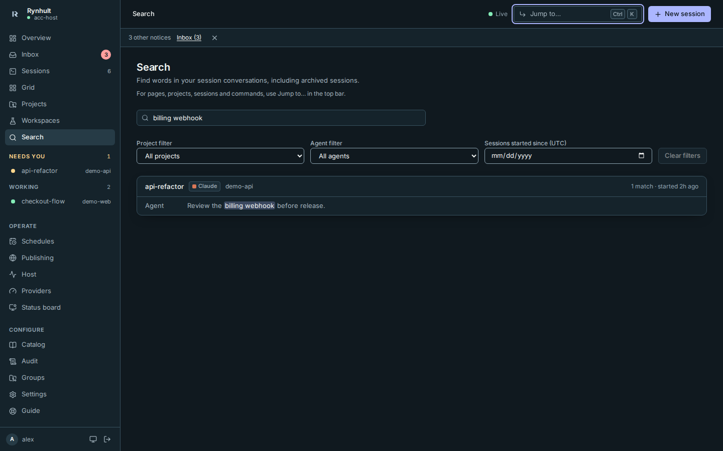Open the checkout-flow working session

(60, 201)
